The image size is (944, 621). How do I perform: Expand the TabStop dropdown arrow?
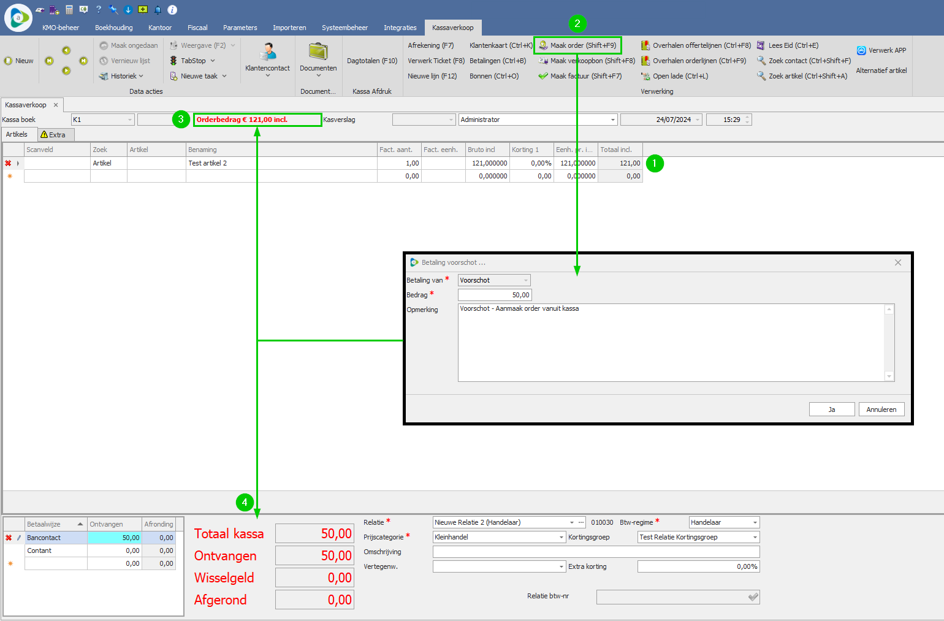click(213, 61)
